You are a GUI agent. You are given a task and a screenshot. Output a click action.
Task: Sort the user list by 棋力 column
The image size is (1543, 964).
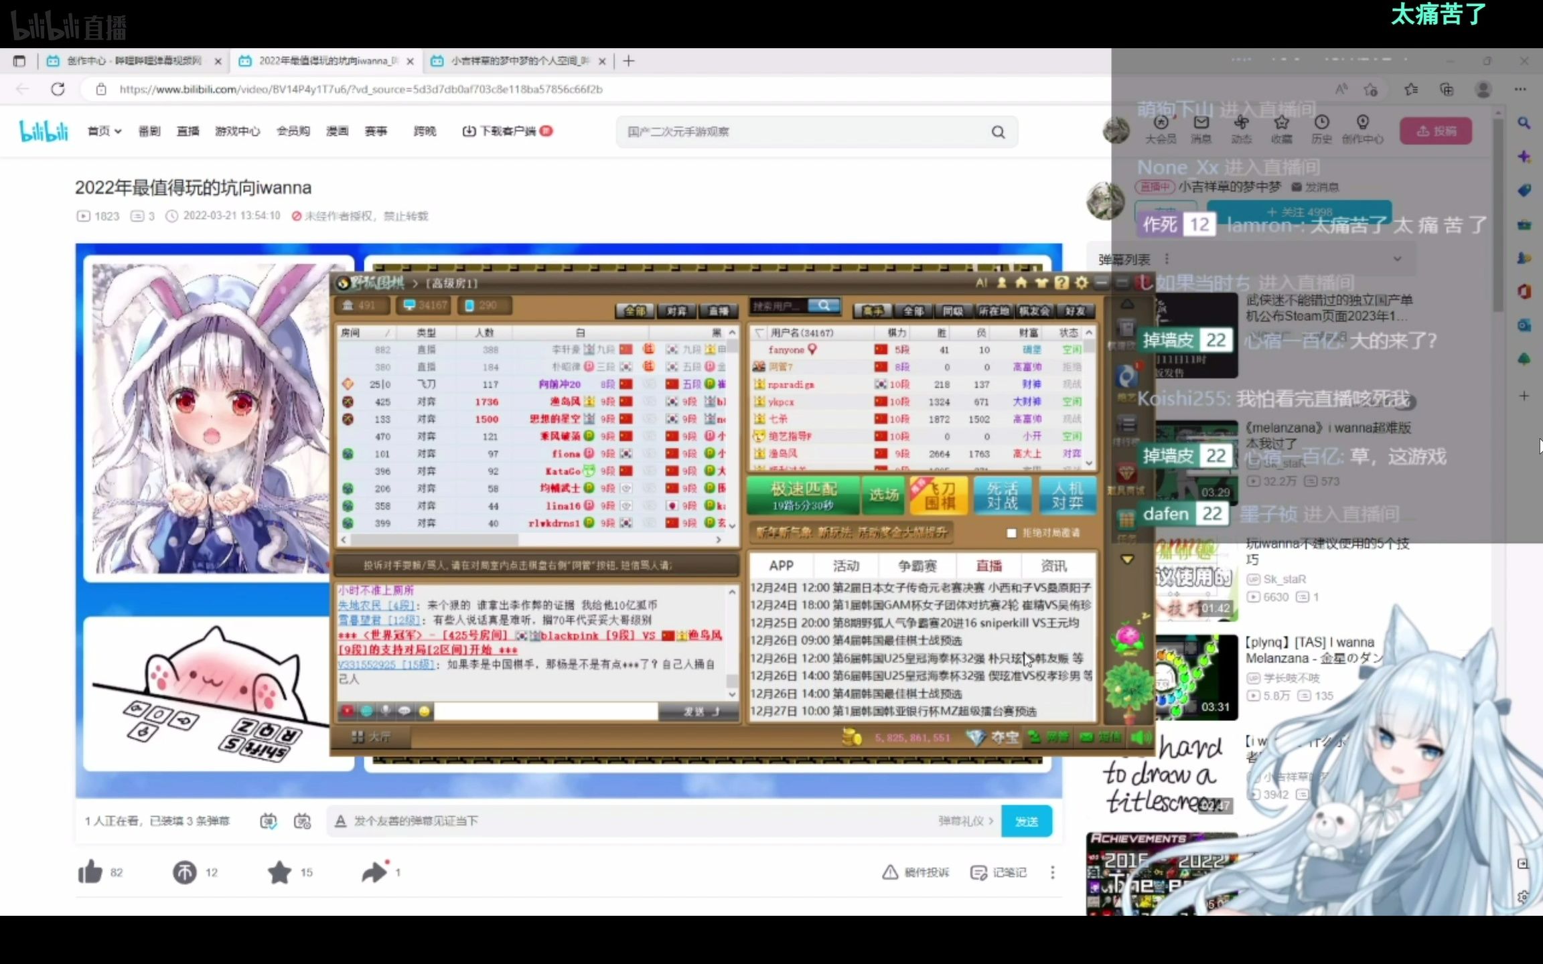click(x=897, y=333)
